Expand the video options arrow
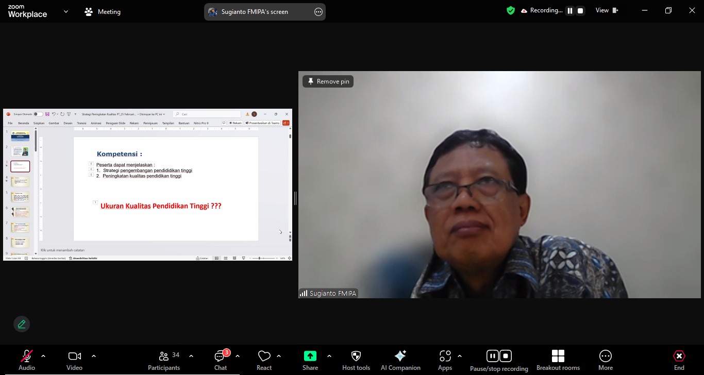Screen dimensions: 704x375 click(94, 356)
